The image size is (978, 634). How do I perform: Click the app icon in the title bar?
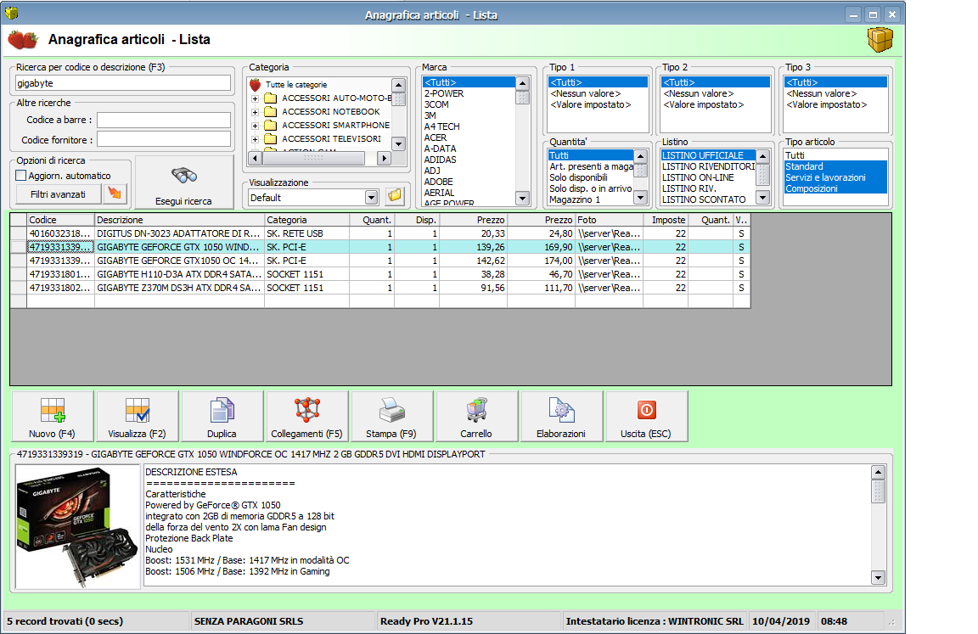click(x=11, y=13)
